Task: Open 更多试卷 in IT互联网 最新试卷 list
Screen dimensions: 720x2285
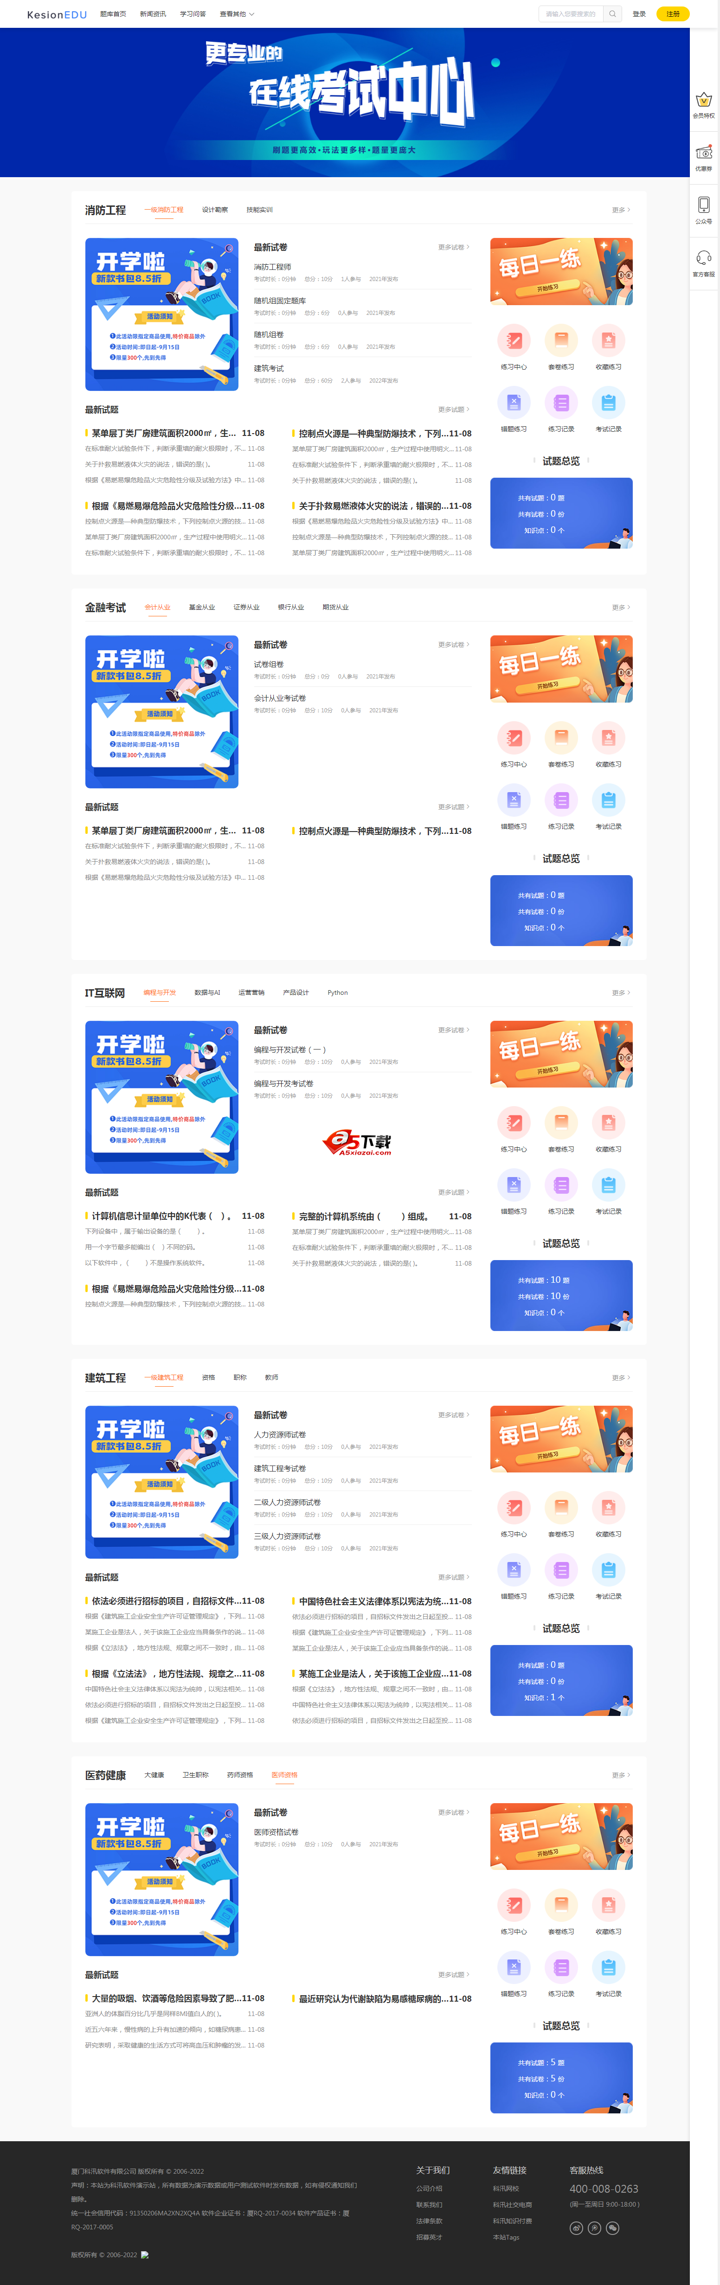Action: 454,1030
